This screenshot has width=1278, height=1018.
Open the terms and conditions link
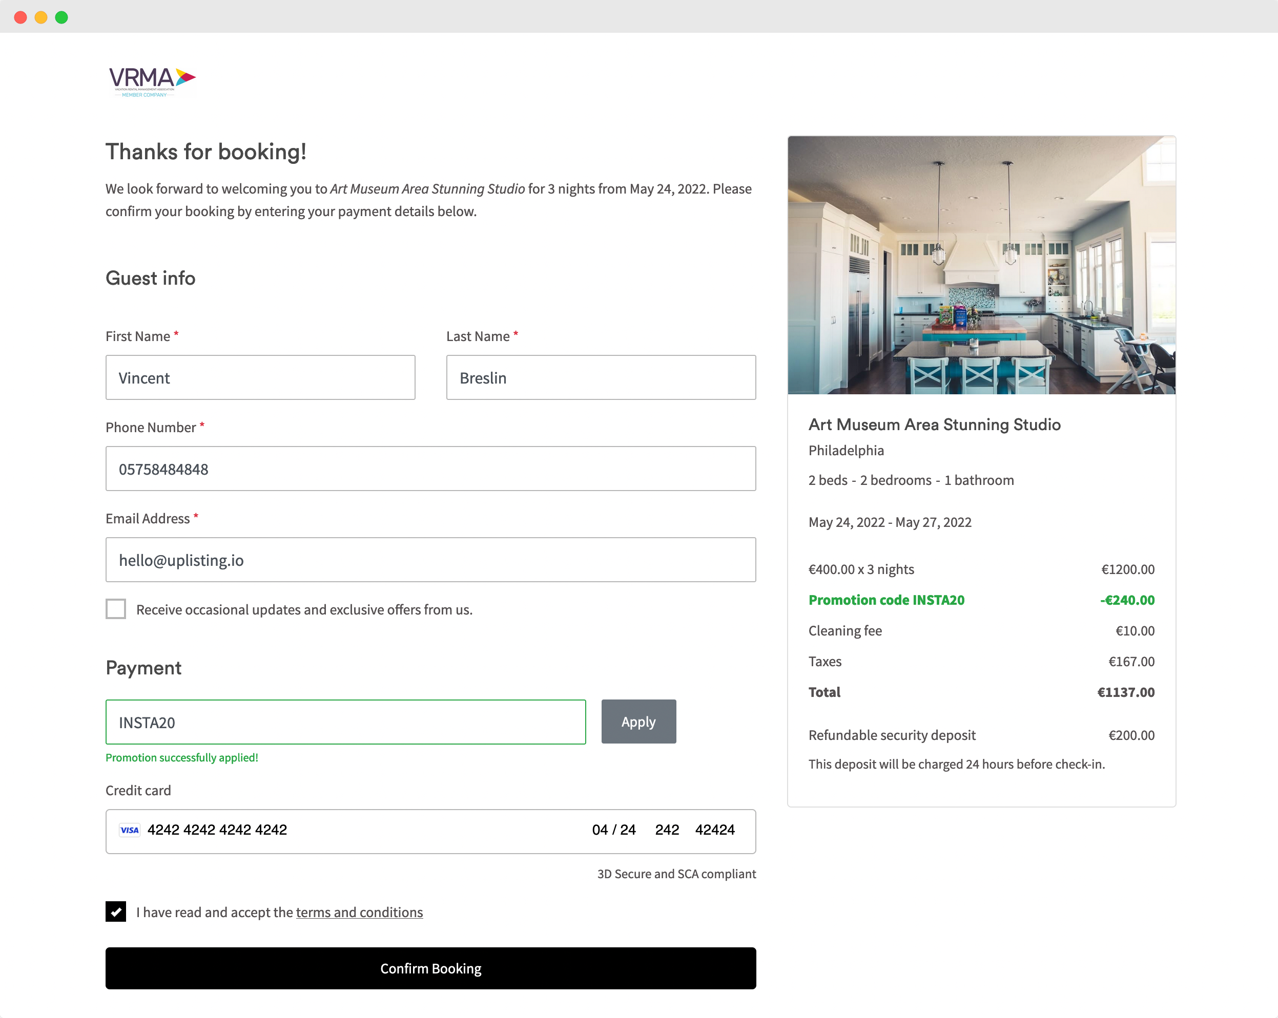359,912
